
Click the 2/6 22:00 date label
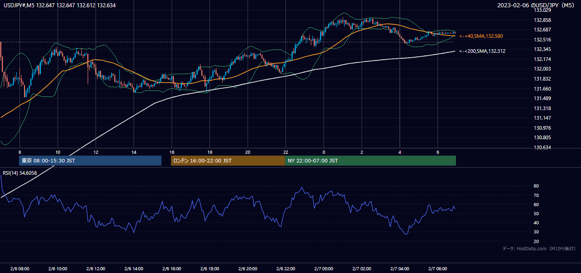click(285, 269)
